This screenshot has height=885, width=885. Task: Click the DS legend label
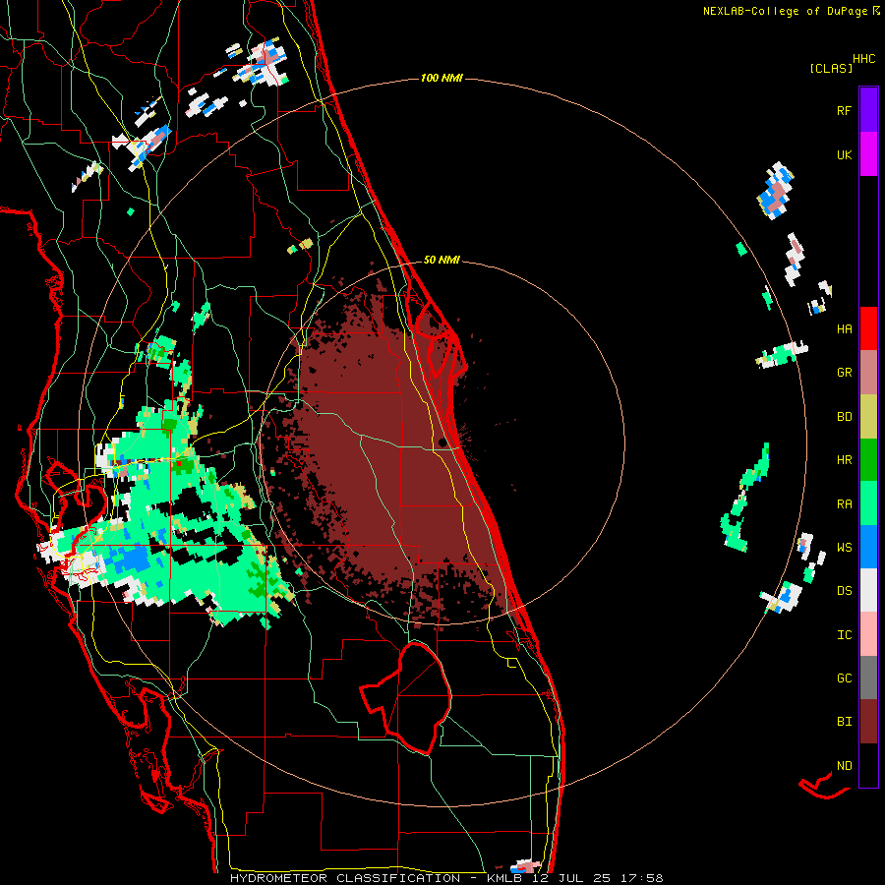844,590
